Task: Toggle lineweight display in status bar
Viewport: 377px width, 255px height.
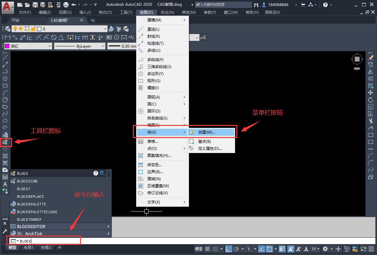Action: click(282, 249)
